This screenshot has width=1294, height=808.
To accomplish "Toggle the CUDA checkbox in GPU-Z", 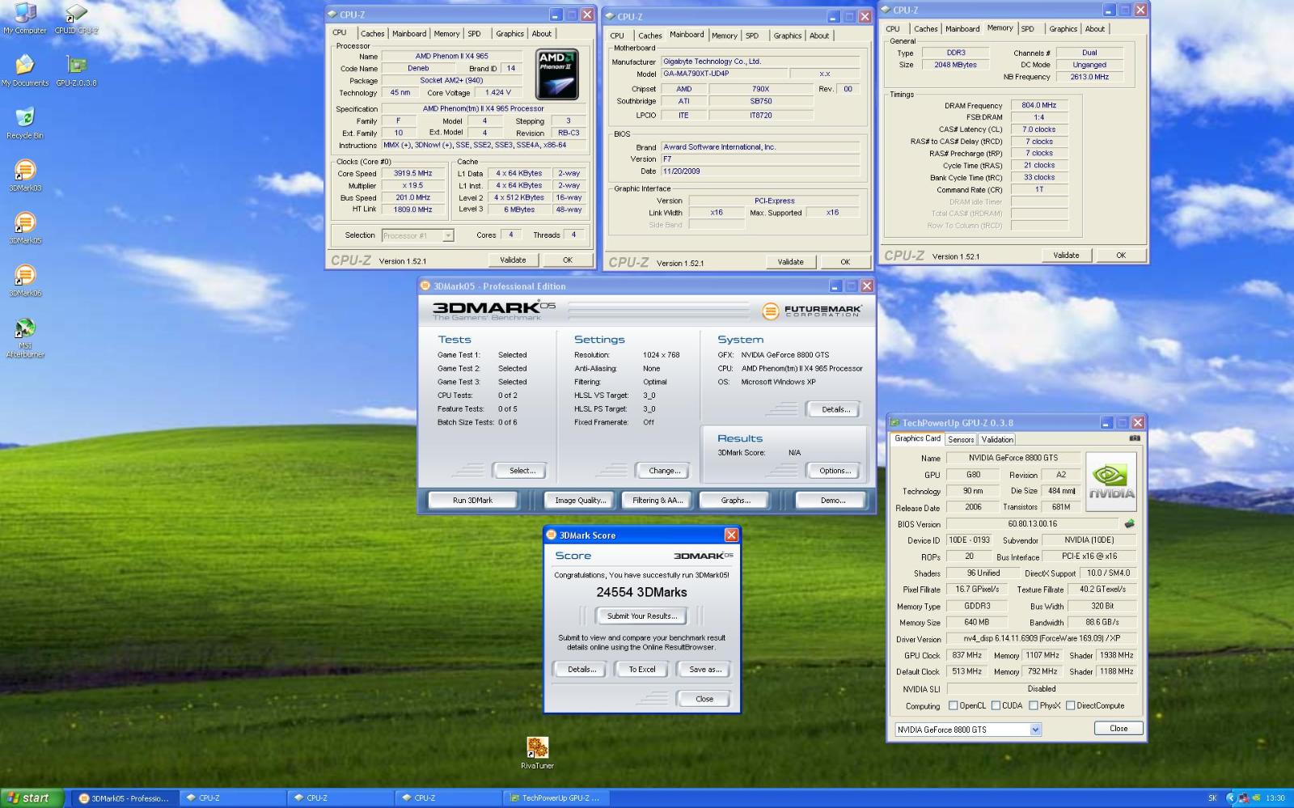I will pyautogui.click(x=996, y=705).
